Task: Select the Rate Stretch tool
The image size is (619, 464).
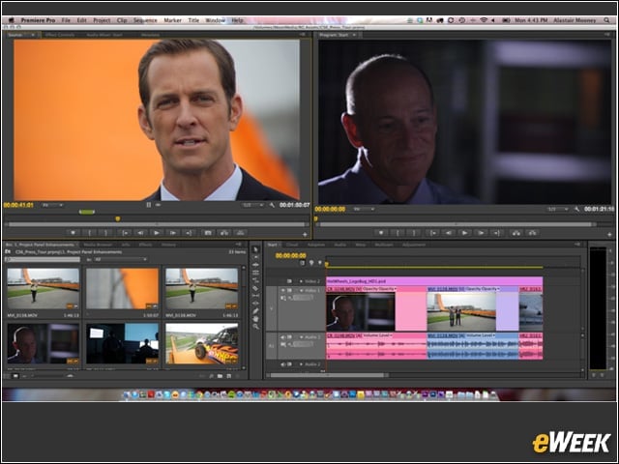Action: click(255, 280)
